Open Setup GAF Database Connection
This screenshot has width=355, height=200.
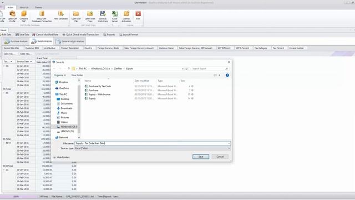[42, 16]
